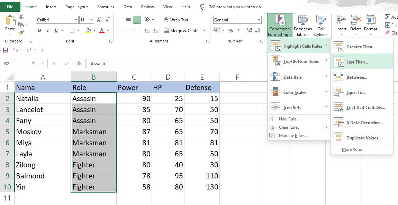Screen dimensions: 398x205
Task: Select the Format Painter brush
Action: click(x=21, y=32)
